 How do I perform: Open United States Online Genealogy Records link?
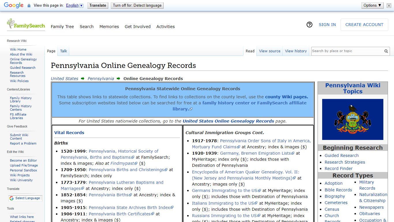[228, 121]
